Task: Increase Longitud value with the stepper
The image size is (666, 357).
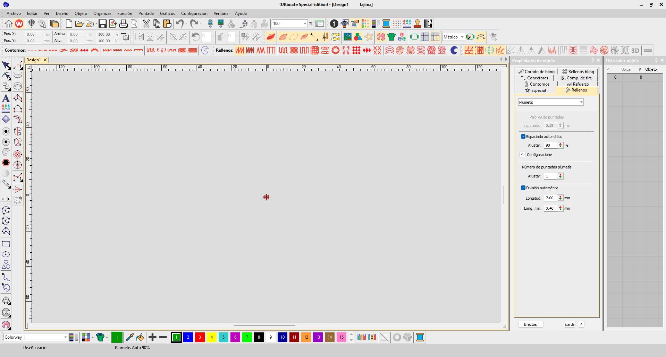Action: (x=560, y=197)
